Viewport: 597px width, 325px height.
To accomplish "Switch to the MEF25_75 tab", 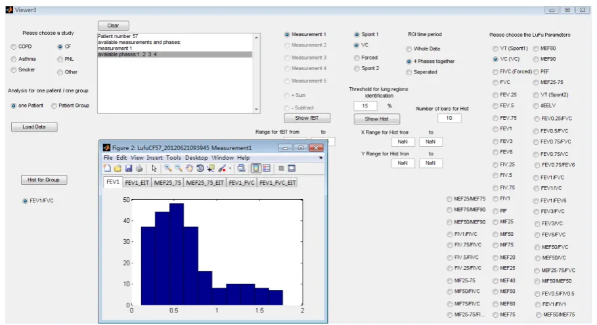I will [167, 183].
